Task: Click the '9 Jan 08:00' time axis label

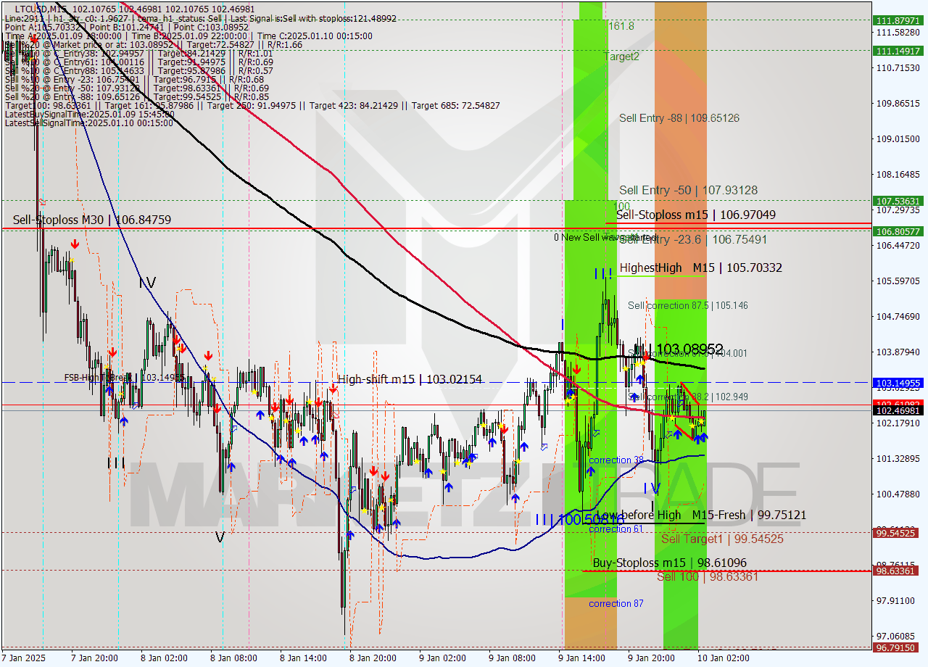Action: pyautogui.click(x=512, y=658)
